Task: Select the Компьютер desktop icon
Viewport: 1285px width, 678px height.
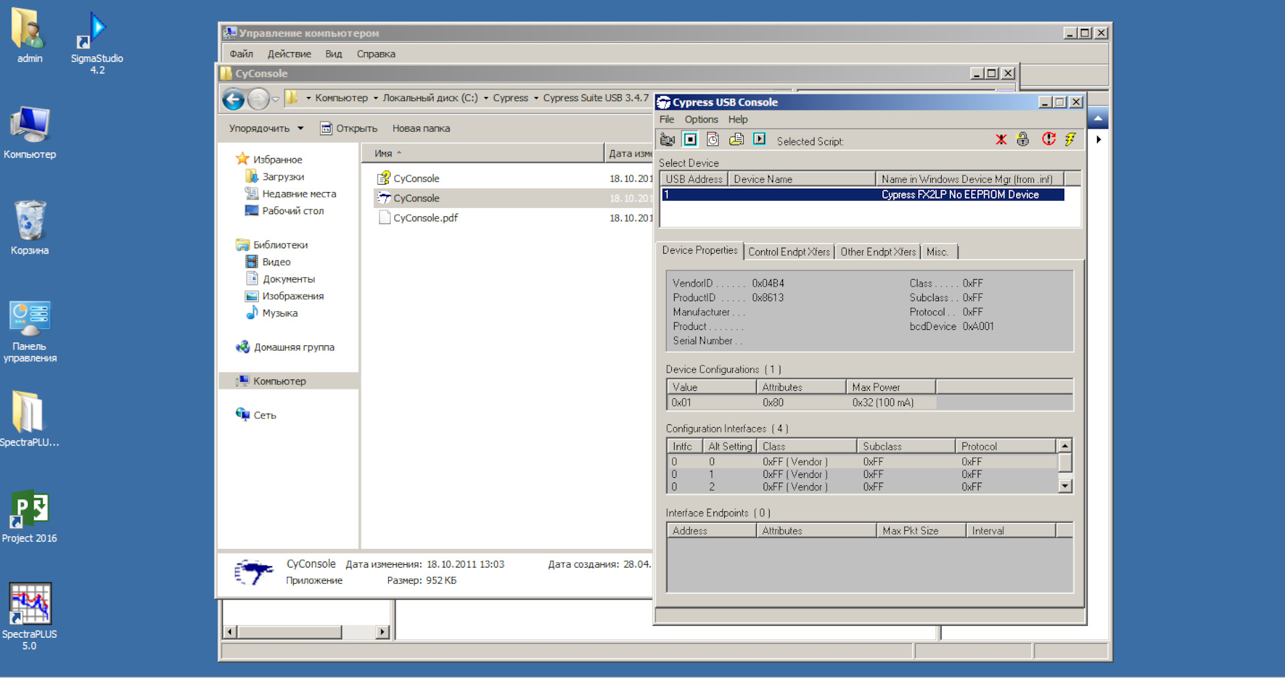Action: (x=29, y=133)
